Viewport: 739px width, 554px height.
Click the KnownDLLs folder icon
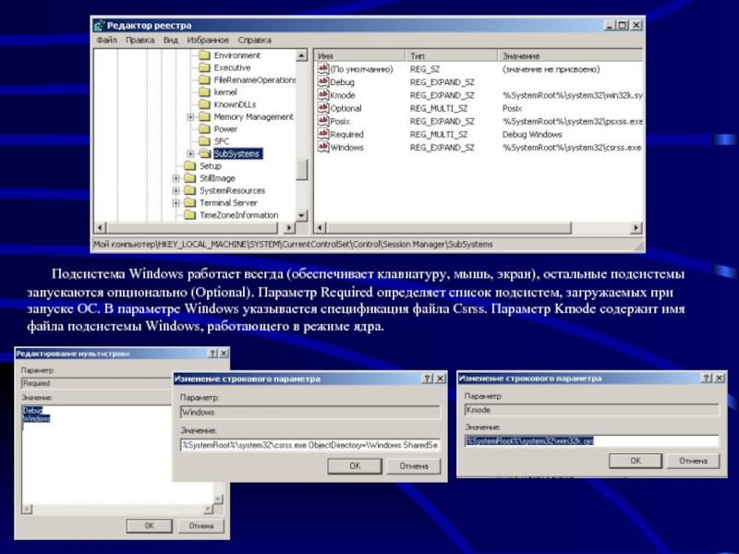(x=205, y=104)
